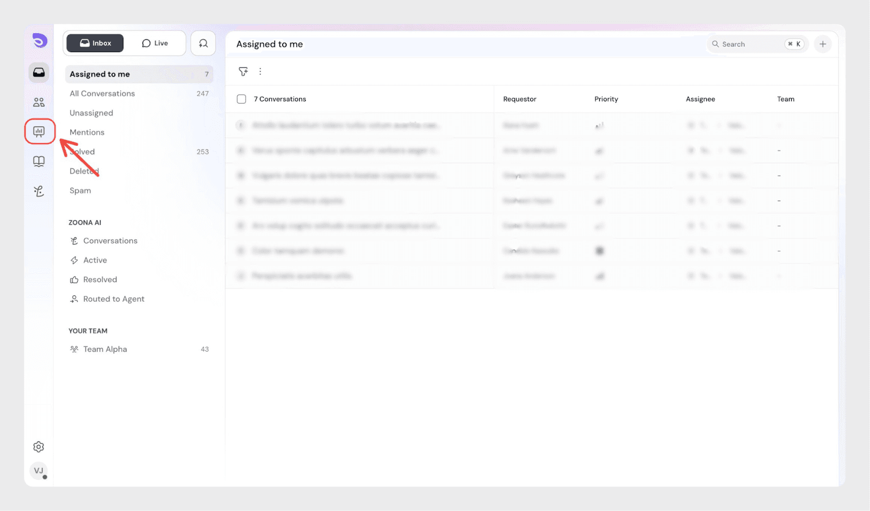Open Team Alpha conversations
Image resolution: width=870 pixels, height=511 pixels.
click(x=105, y=350)
